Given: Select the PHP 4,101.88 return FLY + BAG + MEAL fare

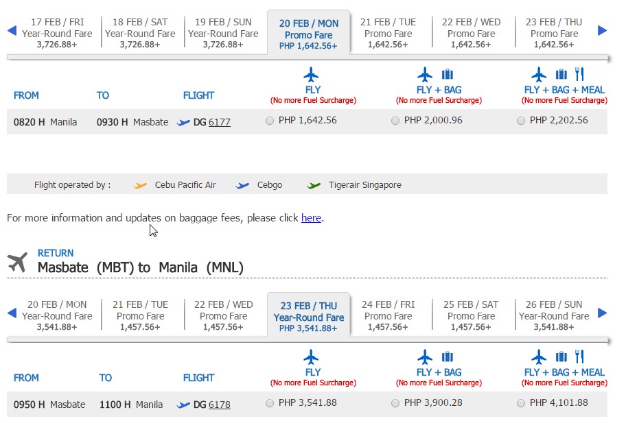Looking at the screenshot, I should pos(521,404).
